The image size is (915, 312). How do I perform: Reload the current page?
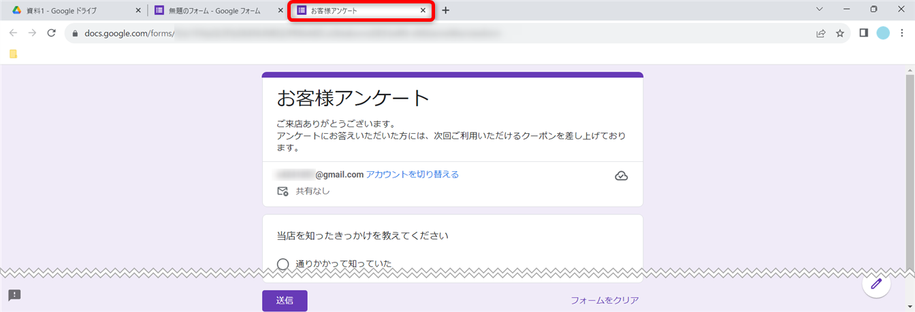pyautogui.click(x=51, y=33)
